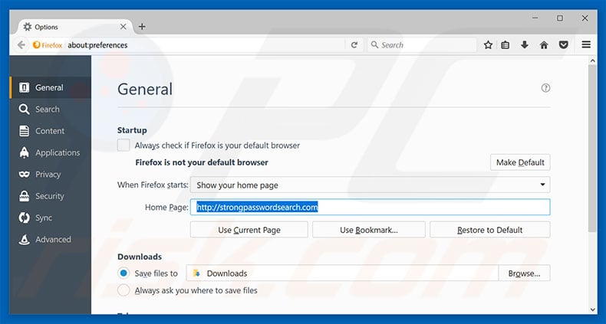Click the Downloads folder path field
The image size is (606, 324).
pyautogui.click(x=342, y=273)
